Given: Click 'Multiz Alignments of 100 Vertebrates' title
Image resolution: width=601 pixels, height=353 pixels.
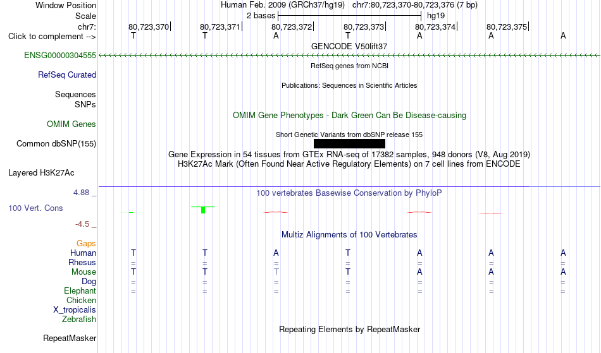Looking at the screenshot, I should coord(349,235).
